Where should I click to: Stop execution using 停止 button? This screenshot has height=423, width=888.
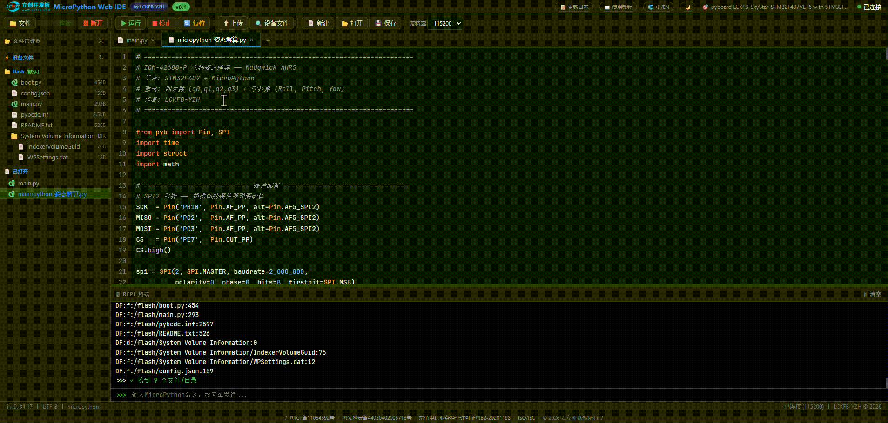[x=161, y=23]
